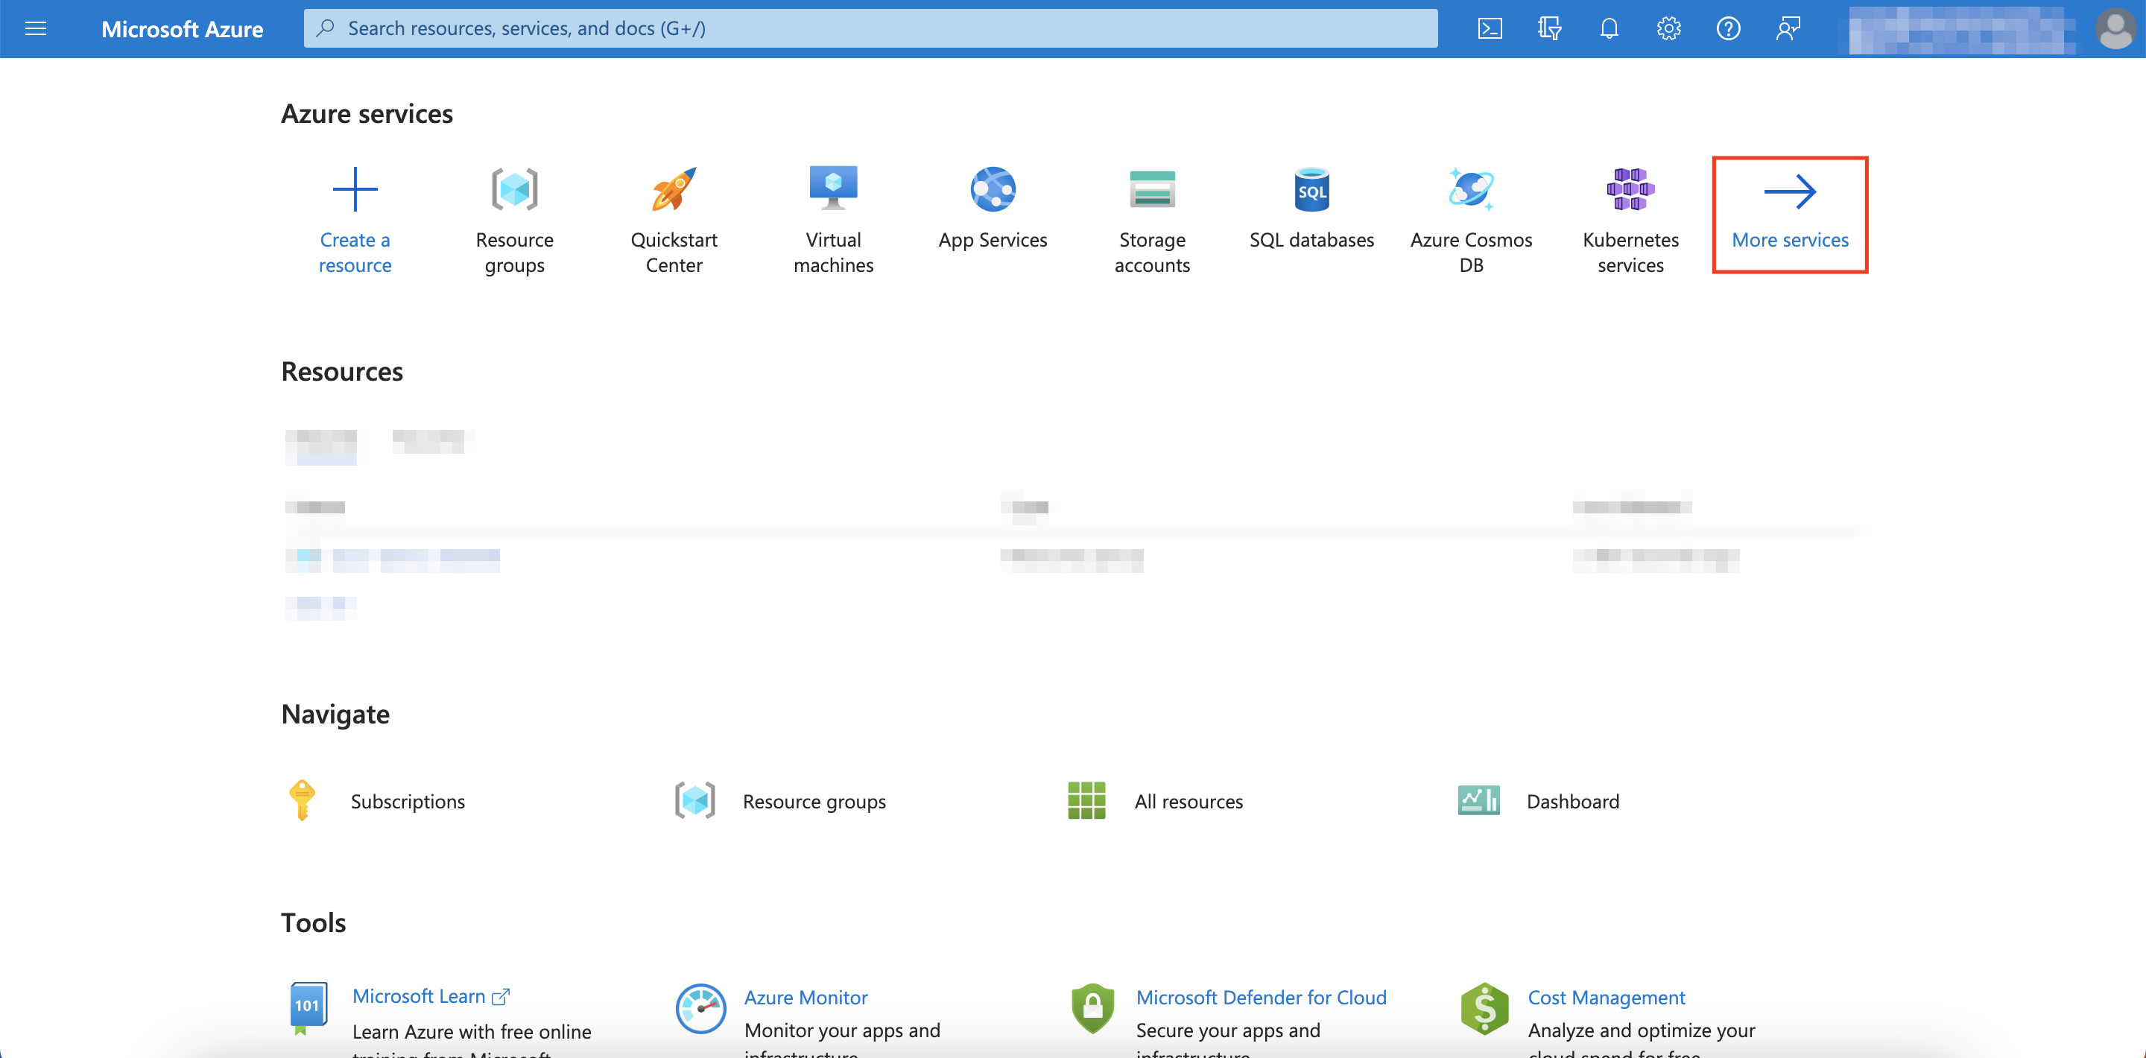
Task: Open the Help pane
Action: (x=1728, y=28)
